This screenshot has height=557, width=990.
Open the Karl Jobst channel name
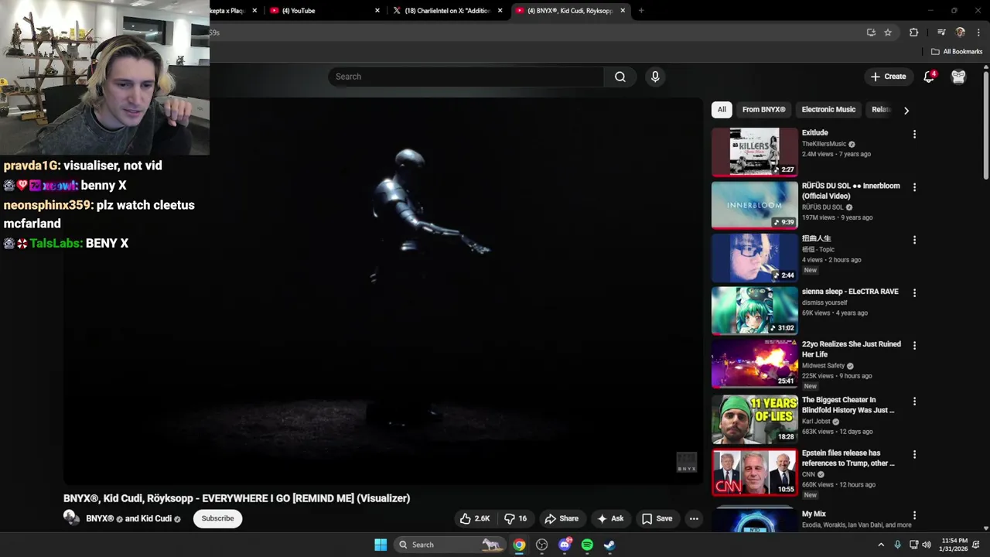click(x=816, y=422)
